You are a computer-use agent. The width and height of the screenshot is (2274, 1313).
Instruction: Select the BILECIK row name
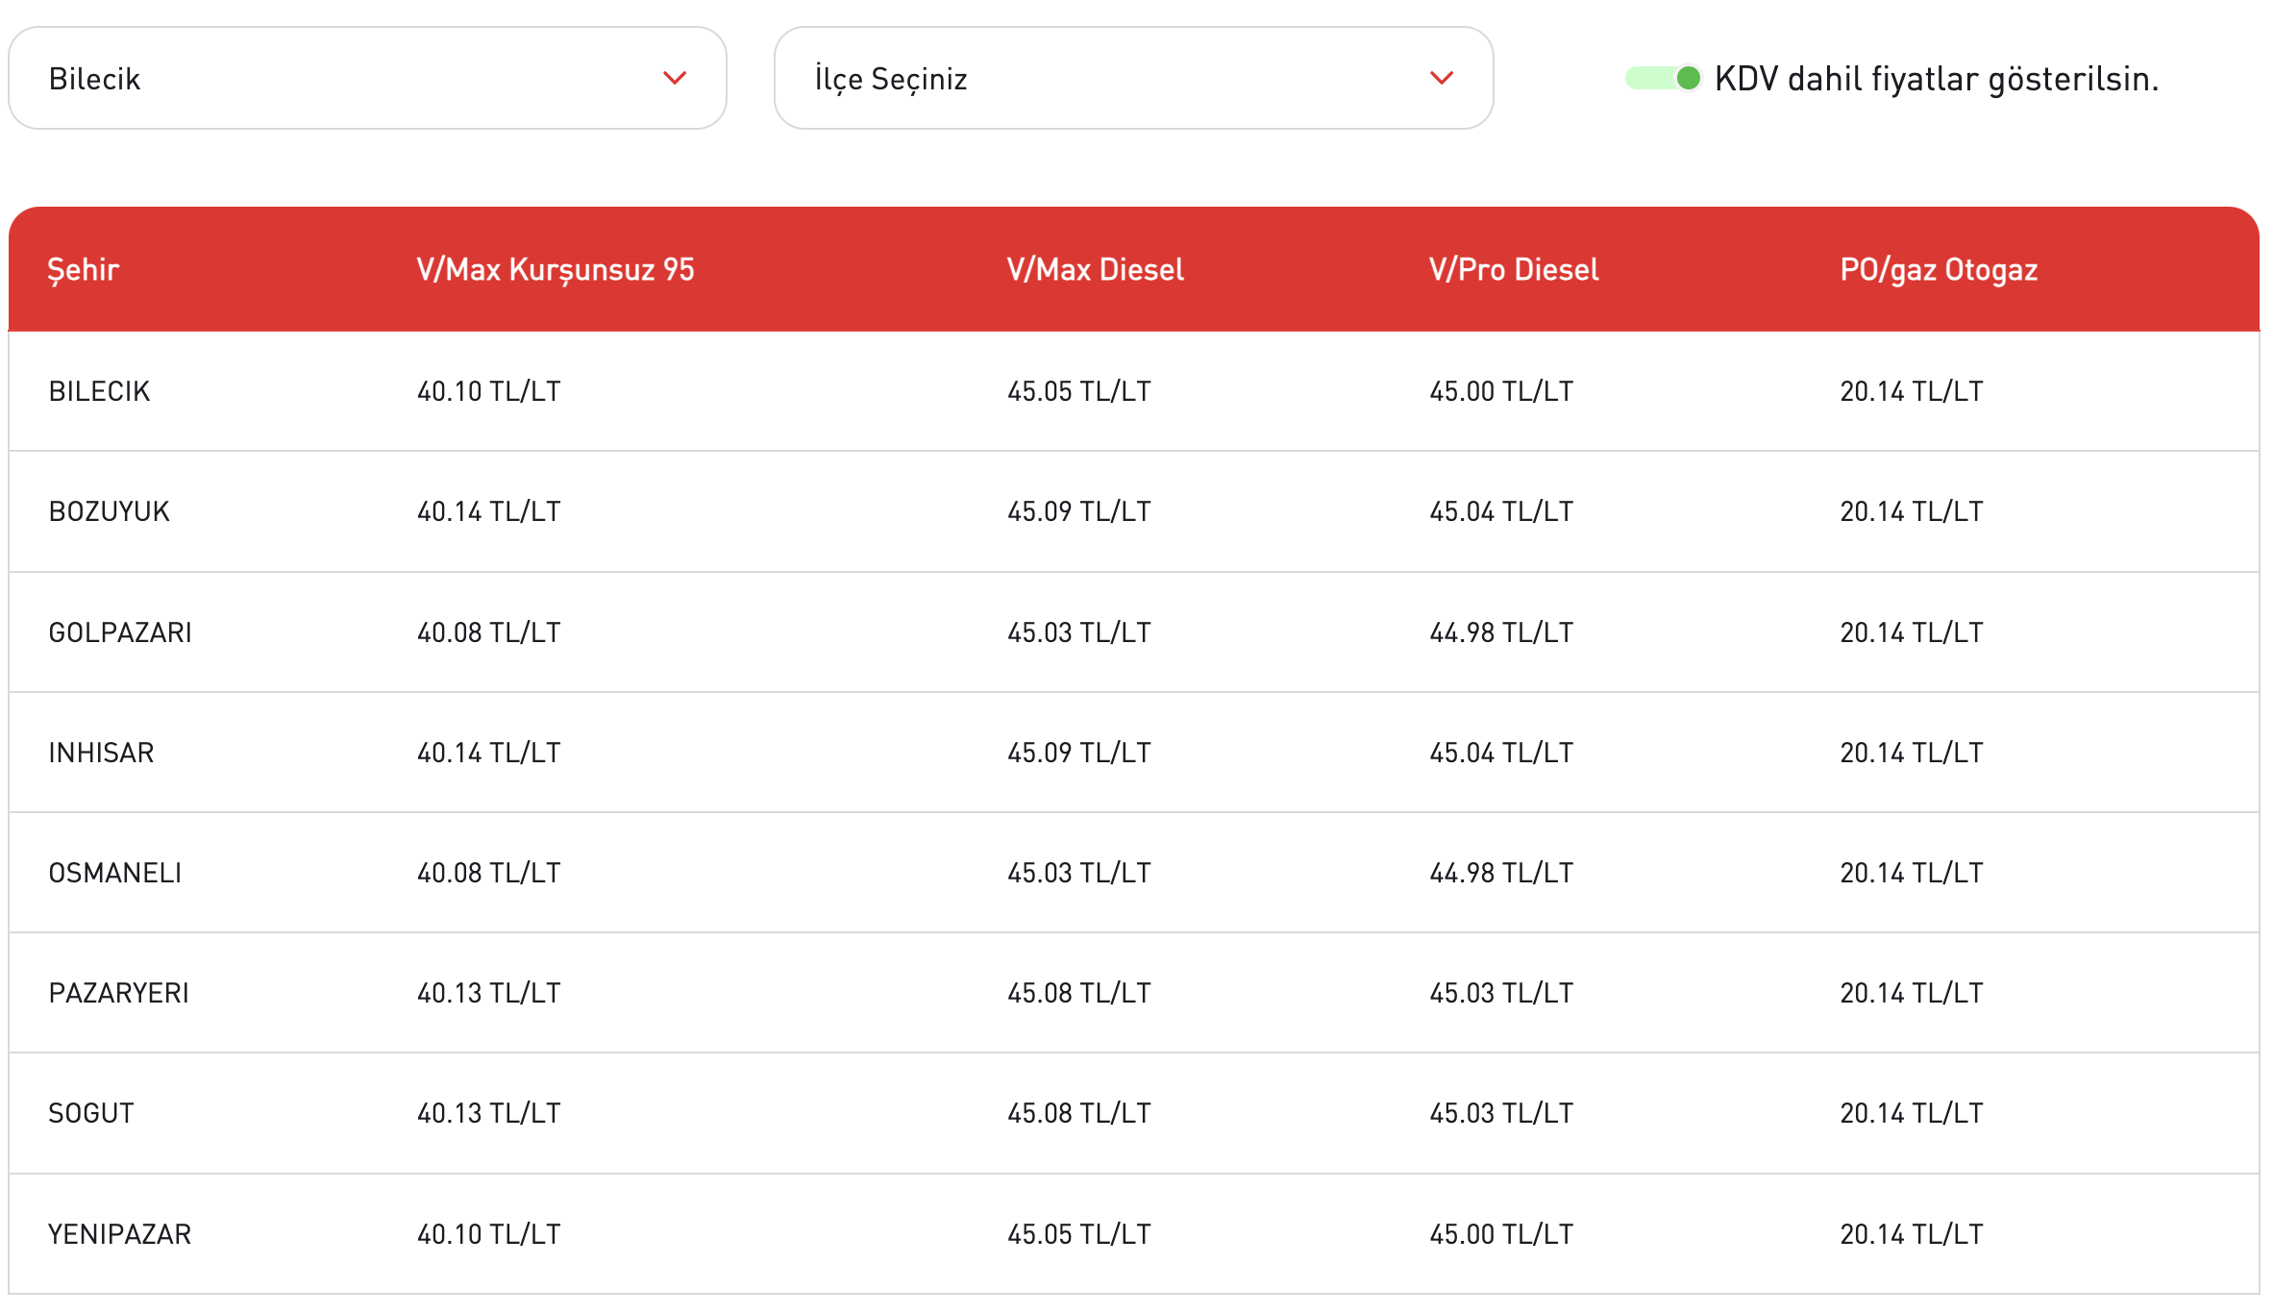99,391
